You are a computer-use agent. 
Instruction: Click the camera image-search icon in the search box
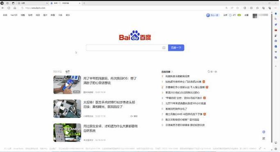click(164, 48)
